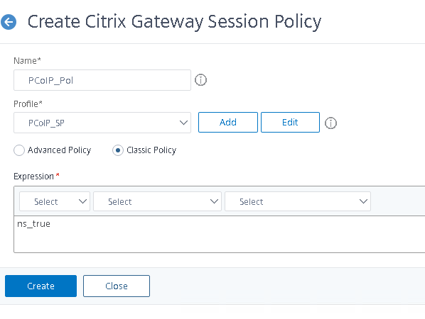
Task: Click the Create Citrix Gateway Session Policy heading
Action: tap(174, 22)
